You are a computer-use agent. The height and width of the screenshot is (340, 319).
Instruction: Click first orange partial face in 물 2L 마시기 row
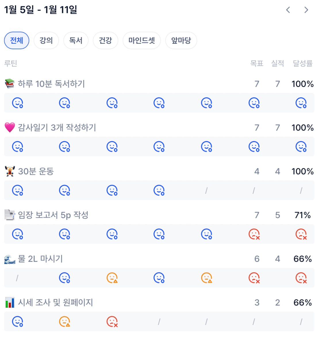pyautogui.click(x=112, y=278)
